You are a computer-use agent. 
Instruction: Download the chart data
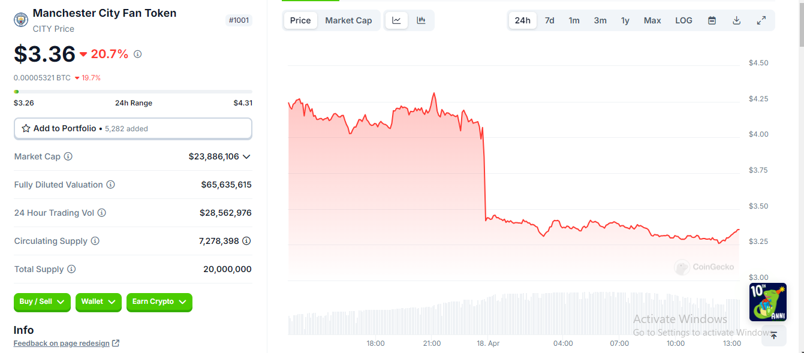click(x=737, y=20)
